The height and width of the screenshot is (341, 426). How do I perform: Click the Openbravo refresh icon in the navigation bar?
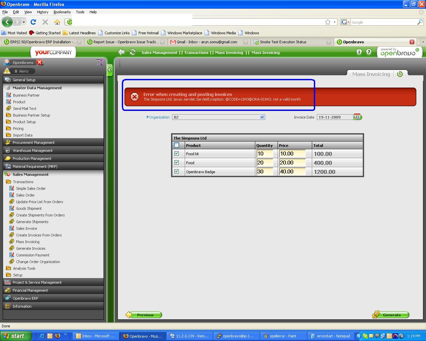pyautogui.click(x=133, y=52)
